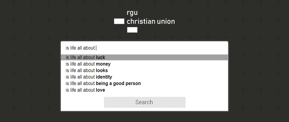Click white space left of Search button

[x=83, y=102]
